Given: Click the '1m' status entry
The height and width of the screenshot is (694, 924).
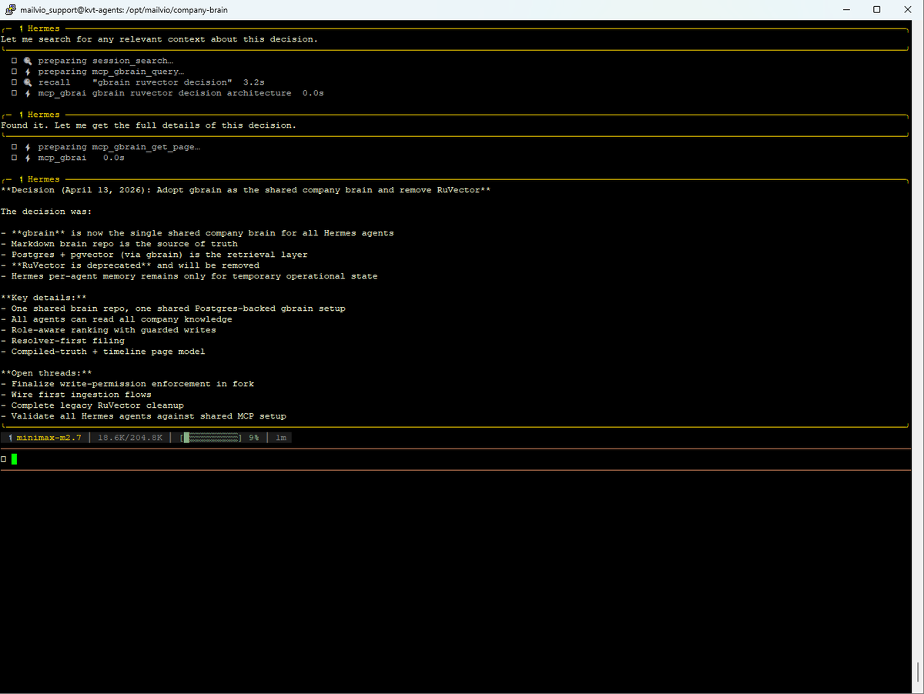Looking at the screenshot, I should (x=281, y=438).
